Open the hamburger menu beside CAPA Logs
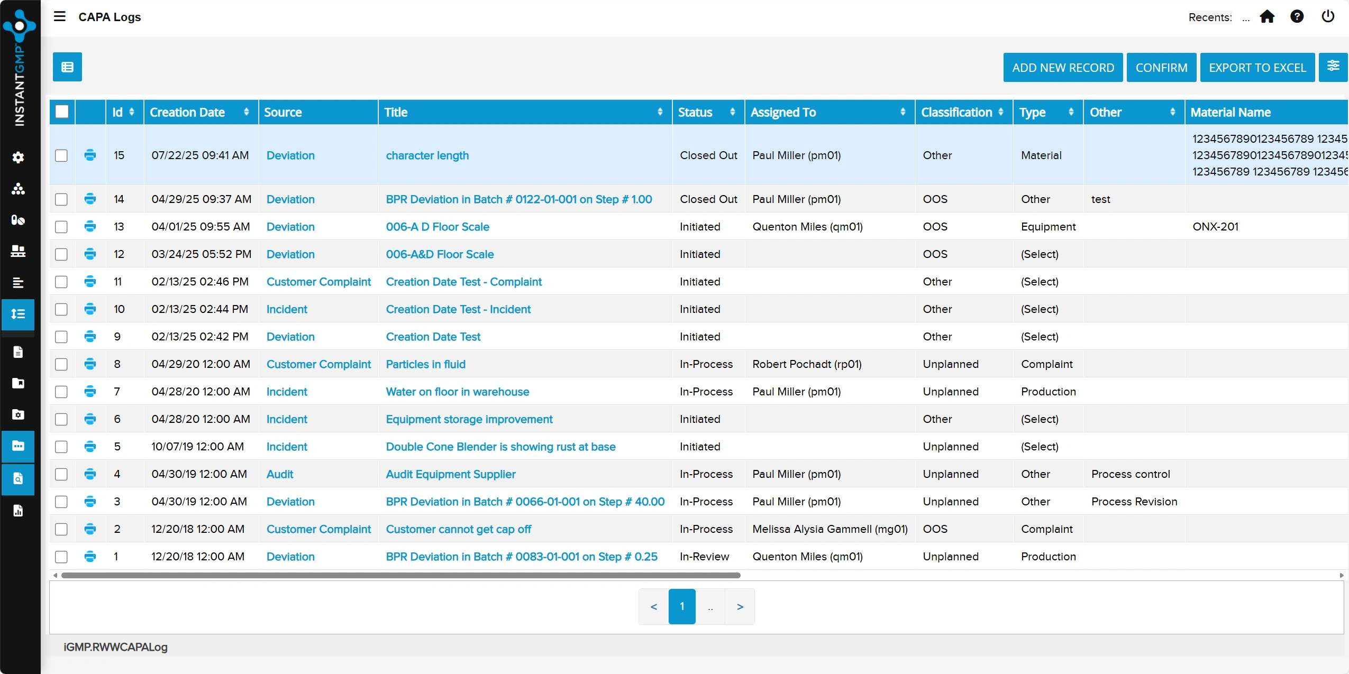Image resolution: width=1349 pixels, height=674 pixels. 60,16
